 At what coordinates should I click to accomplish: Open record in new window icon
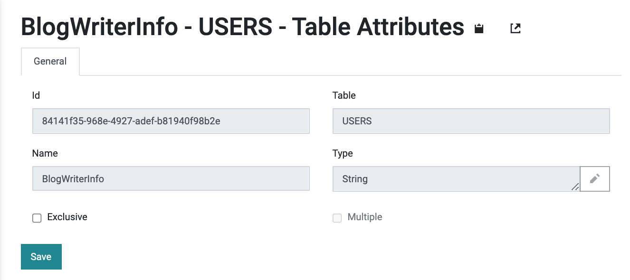pos(515,28)
